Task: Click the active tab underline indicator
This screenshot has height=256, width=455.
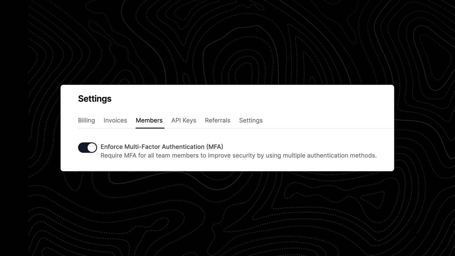Action: pyautogui.click(x=150, y=128)
